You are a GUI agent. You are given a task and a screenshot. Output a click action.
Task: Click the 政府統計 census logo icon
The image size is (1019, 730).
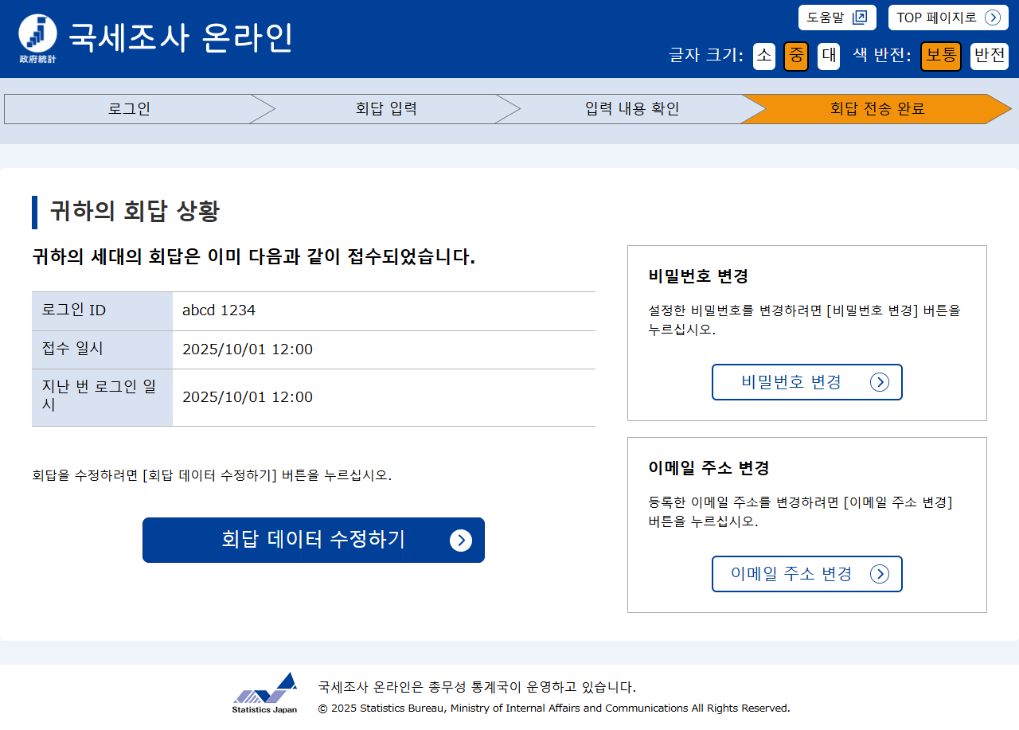[x=37, y=38]
